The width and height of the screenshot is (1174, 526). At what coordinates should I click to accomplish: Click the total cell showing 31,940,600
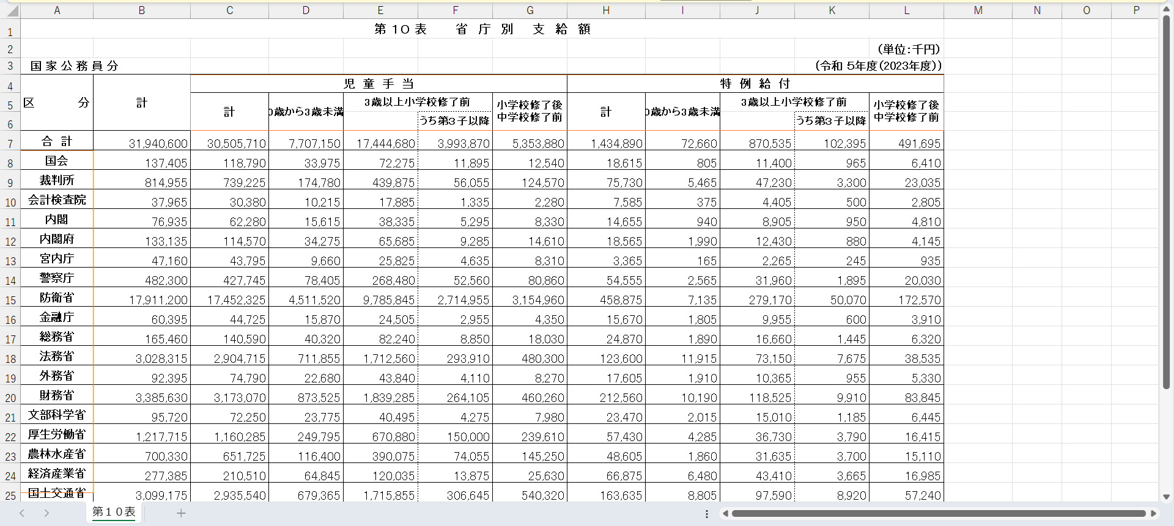[x=142, y=143]
